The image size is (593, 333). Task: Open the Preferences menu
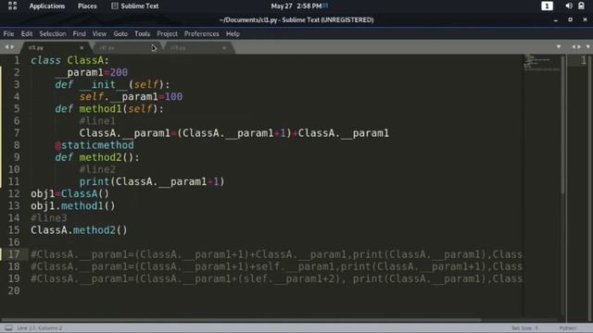click(x=202, y=33)
